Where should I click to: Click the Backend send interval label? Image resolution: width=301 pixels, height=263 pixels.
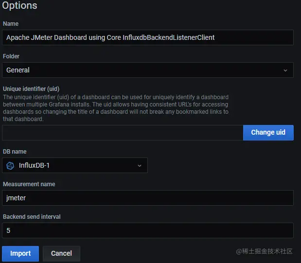pyautogui.click(x=32, y=217)
